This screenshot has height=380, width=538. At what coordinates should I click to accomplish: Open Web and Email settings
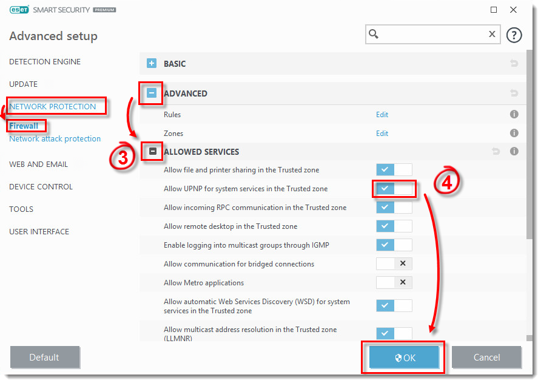(x=38, y=165)
